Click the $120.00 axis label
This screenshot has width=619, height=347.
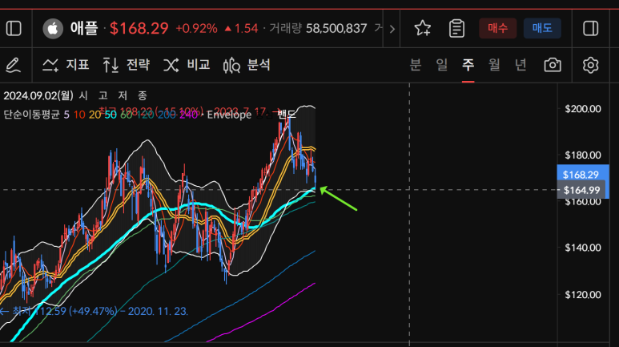583,294
